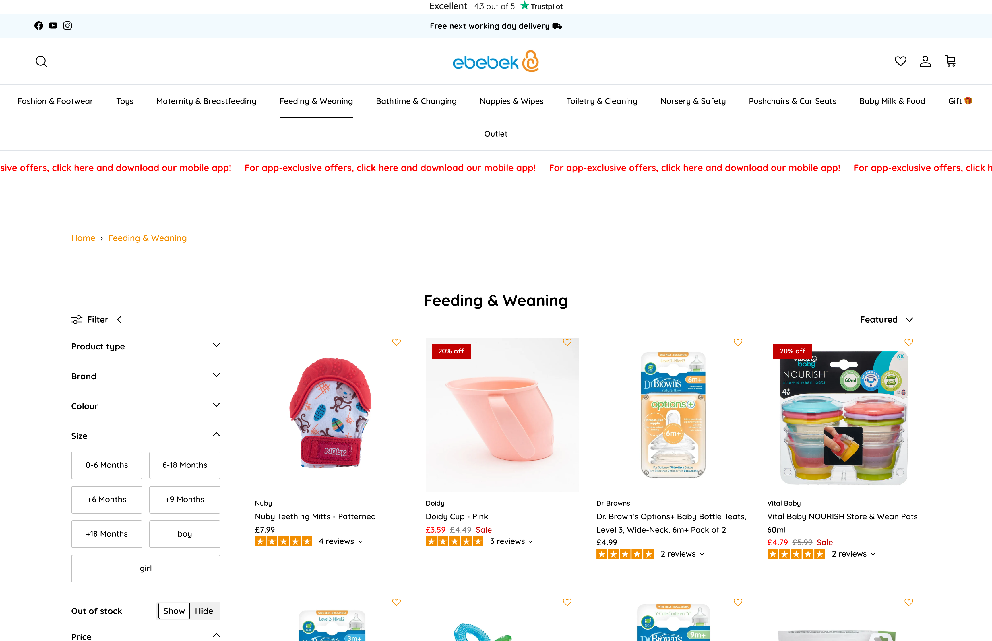Viewport: 992px width, 641px height.
Task: Open the account profile icon
Action: click(x=925, y=62)
